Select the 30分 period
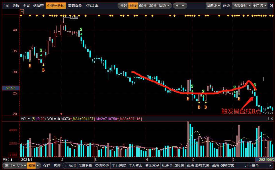 click(x=153, y=6)
